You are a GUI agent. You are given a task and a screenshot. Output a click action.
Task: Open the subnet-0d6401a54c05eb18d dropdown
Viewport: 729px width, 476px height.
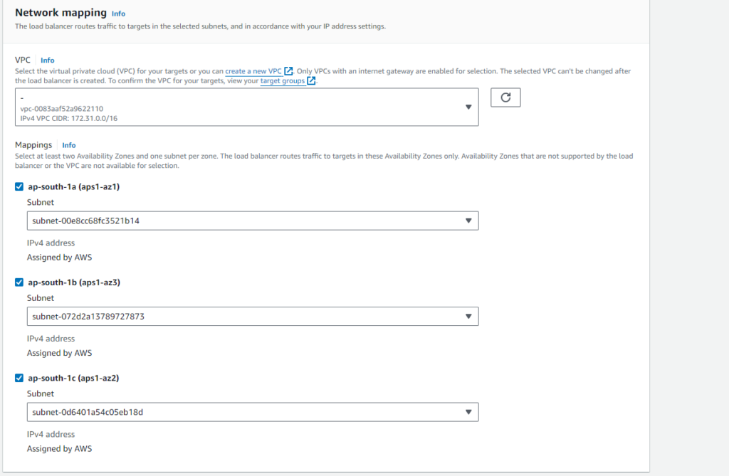coord(253,412)
